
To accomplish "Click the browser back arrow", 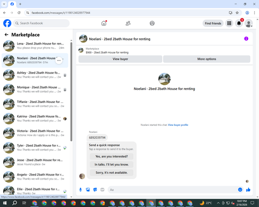I will pyautogui.click(x=5, y=13).
